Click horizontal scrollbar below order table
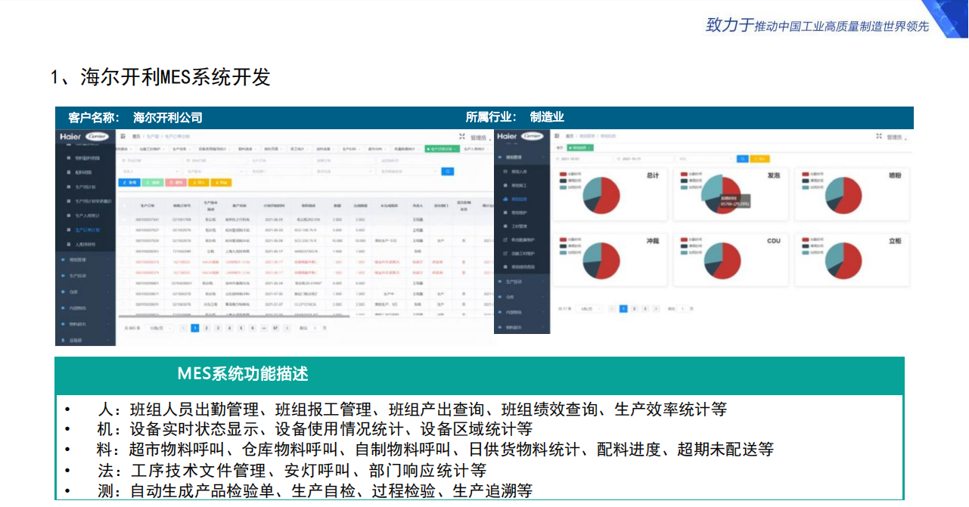The width and height of the screenshot is (969, 507). coord(234,315)
